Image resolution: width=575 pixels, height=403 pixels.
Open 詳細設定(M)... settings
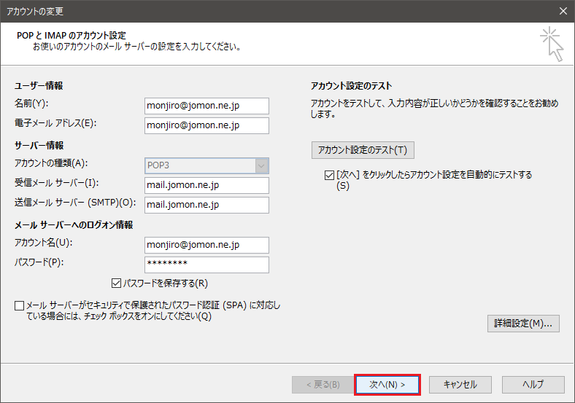(x=523, y=323)
